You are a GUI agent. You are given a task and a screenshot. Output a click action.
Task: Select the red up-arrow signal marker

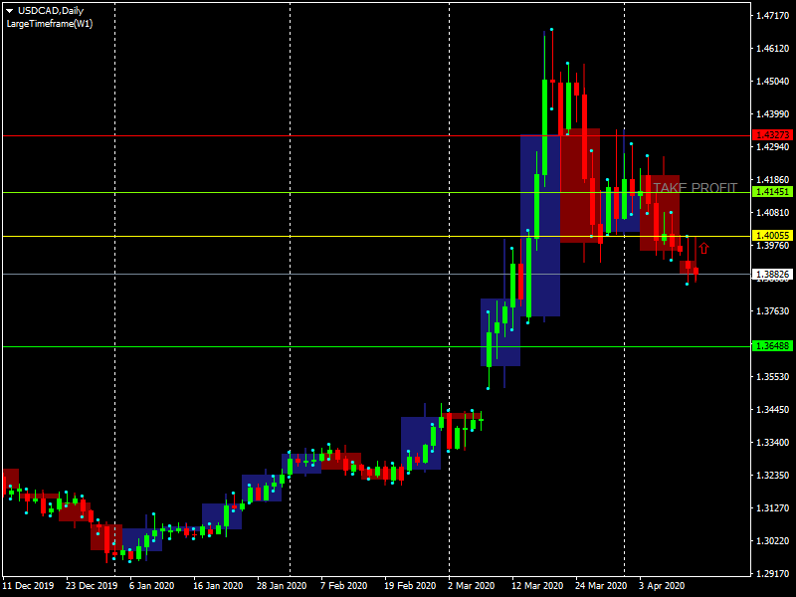(703, 248)
